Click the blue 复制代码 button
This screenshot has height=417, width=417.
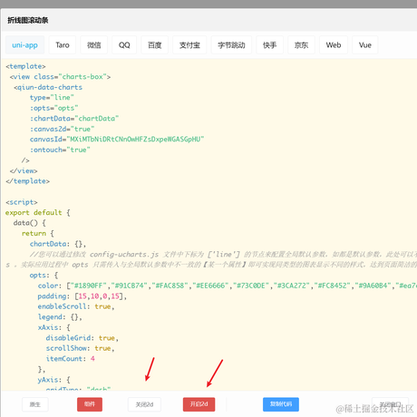tap(281, 404)
